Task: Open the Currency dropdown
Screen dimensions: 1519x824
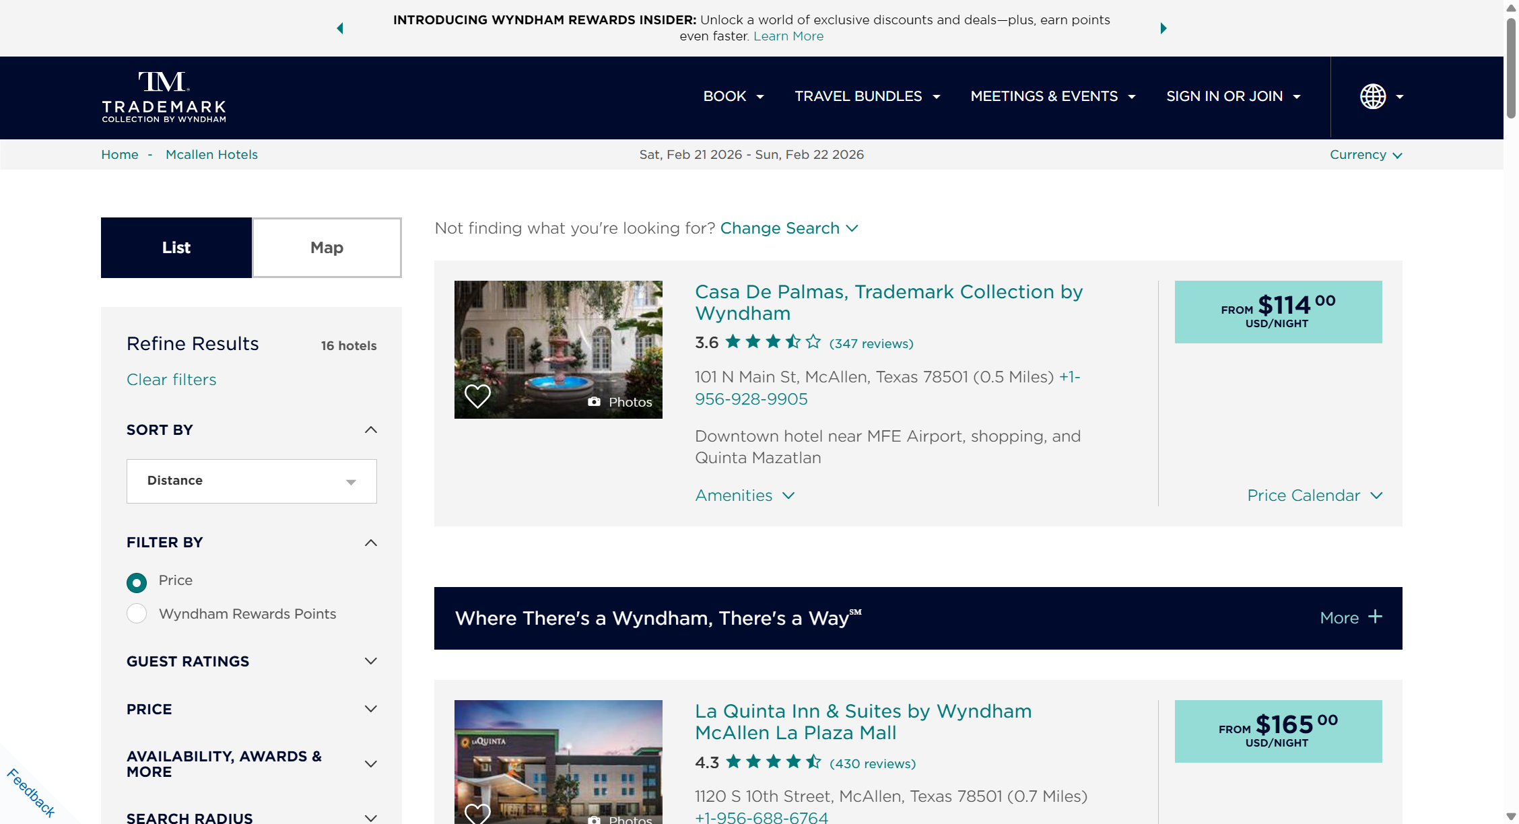Action: 1365,155
